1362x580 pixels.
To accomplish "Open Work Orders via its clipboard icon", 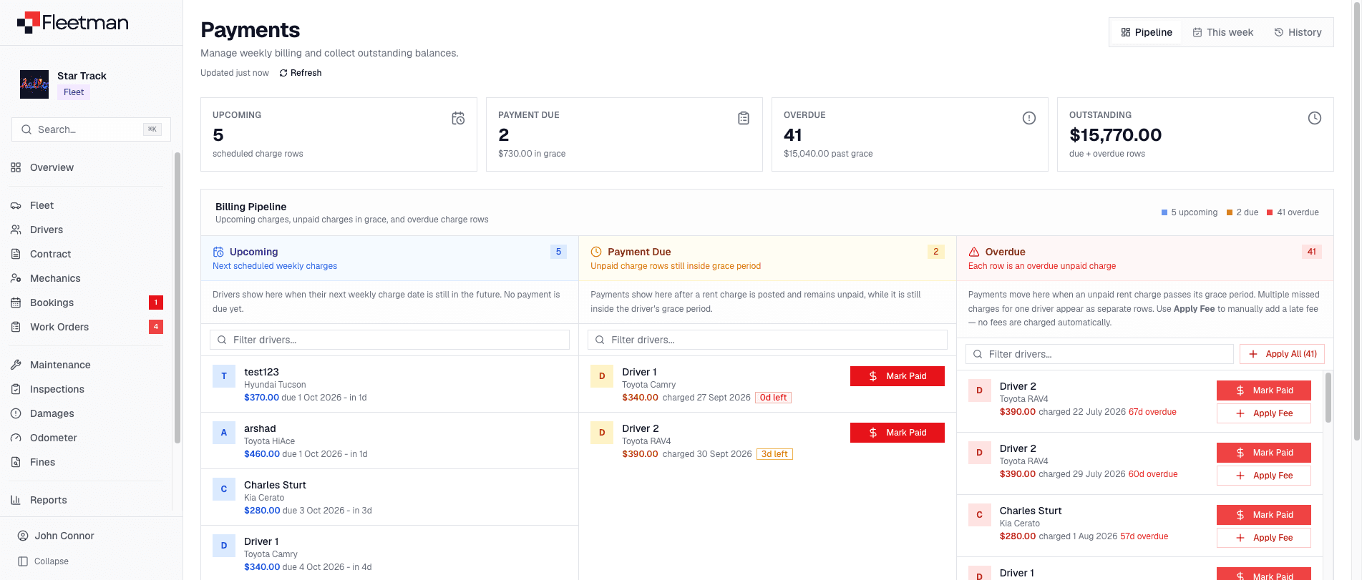I will [x=16, y=327].
